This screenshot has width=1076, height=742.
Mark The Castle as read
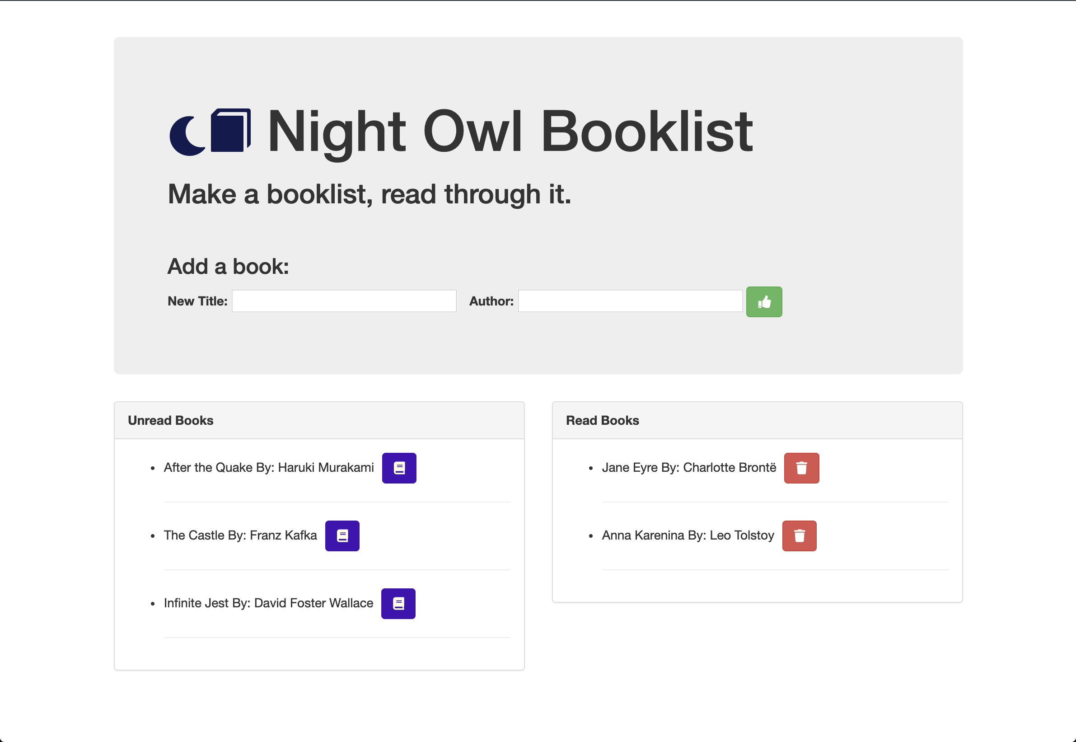(342, 535)
